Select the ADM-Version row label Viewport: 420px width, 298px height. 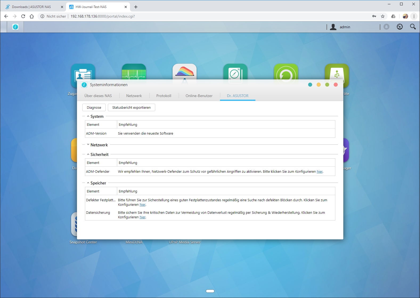click(x=96, y=134)
